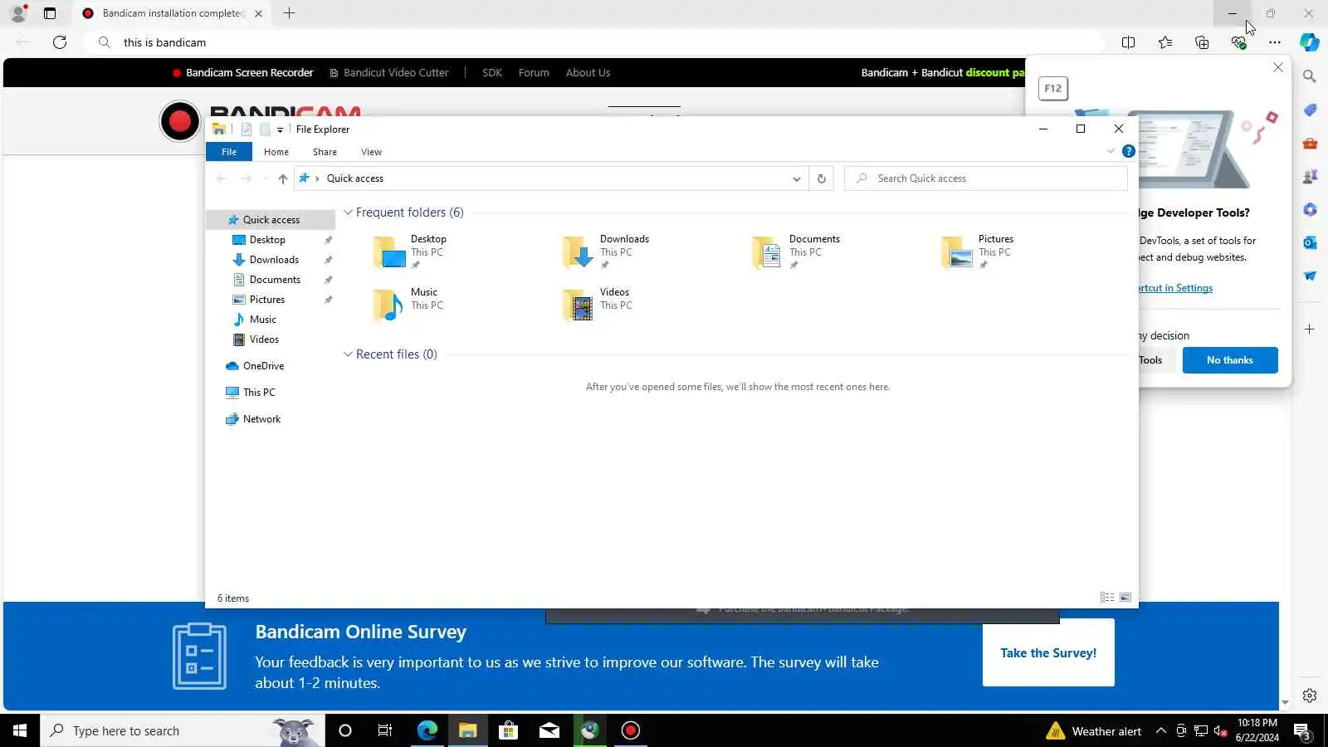Toggle Edge split screen
Viewport: 1328px width, 747px height.
1128,42
